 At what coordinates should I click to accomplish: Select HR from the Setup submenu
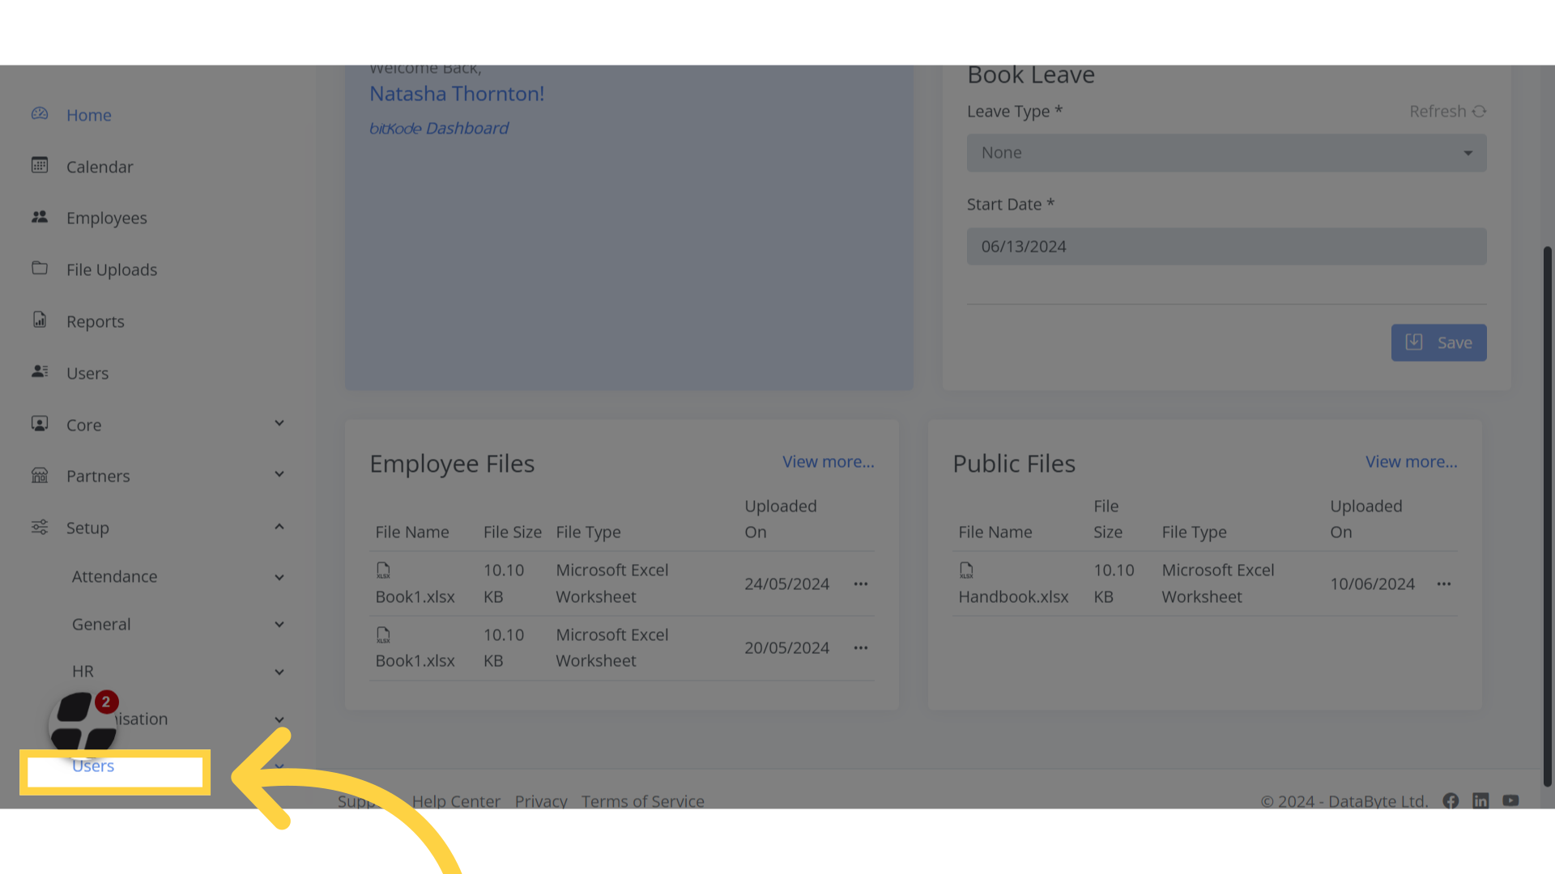(x=82, y=671)
